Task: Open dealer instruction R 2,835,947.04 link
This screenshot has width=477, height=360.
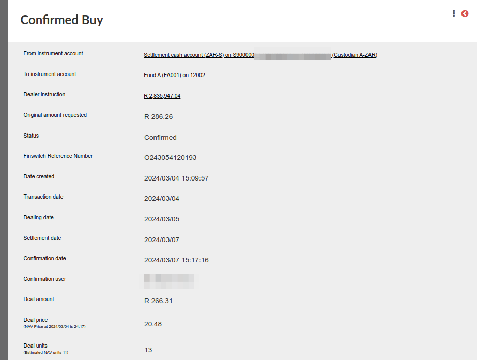Action: click(162, 96)
